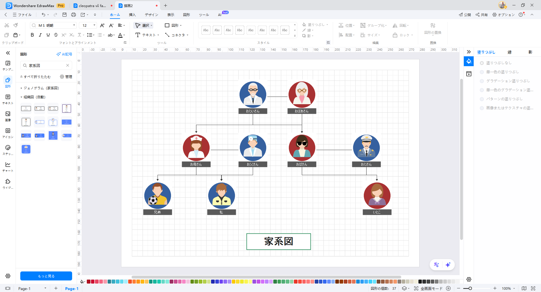Screen dimensions: 541x292
Task: Open the font size dropdown
Action: click(94, 25)
